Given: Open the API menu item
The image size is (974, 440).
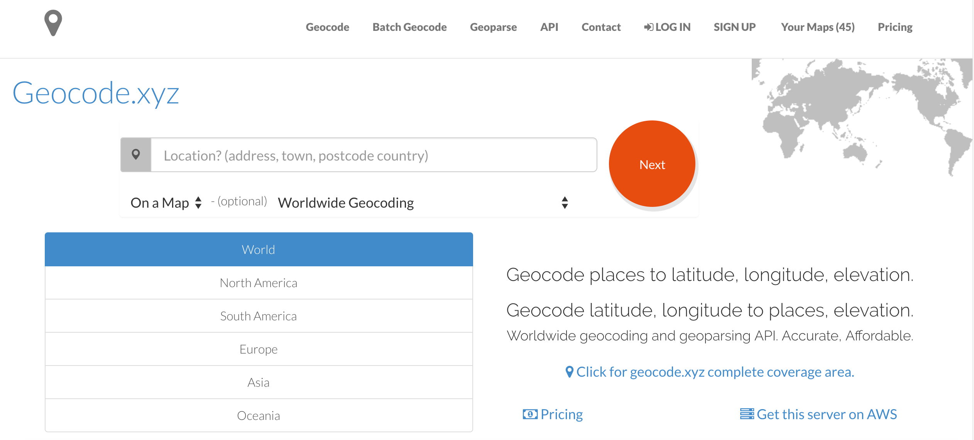Looking at the screenshot, I should [549, 27].
